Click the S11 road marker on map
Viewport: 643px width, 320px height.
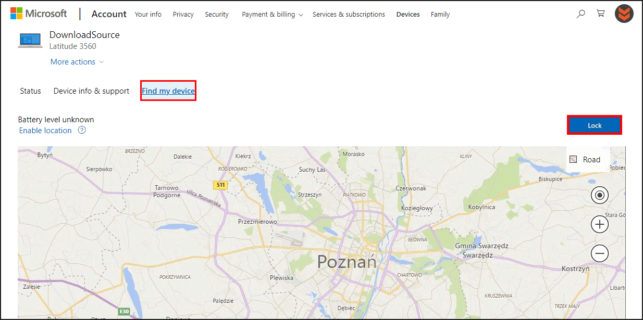tap(220, 185)
